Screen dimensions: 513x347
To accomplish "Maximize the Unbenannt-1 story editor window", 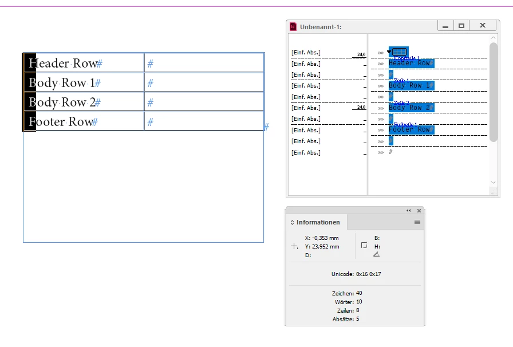I will 461,26.
